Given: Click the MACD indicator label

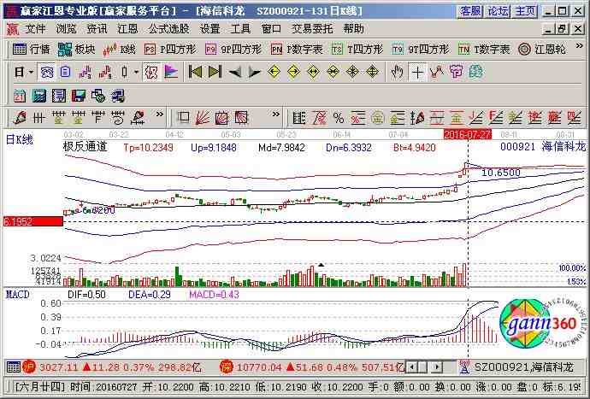Looking at the screenshot, I should [18, 295].
